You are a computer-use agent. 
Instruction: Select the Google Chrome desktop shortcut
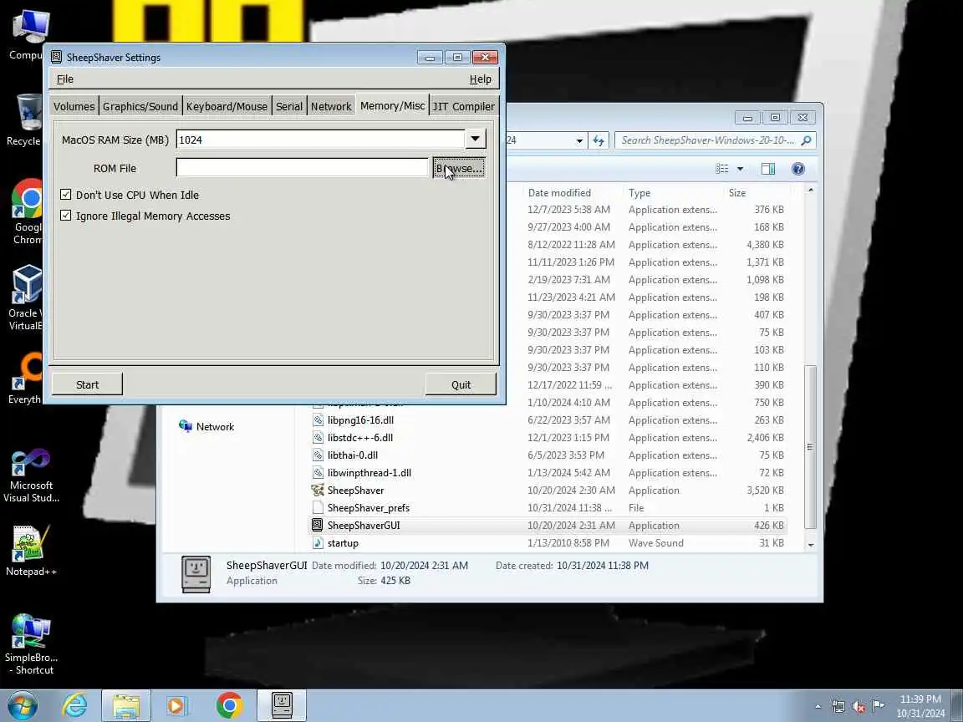tap(26, 211)
